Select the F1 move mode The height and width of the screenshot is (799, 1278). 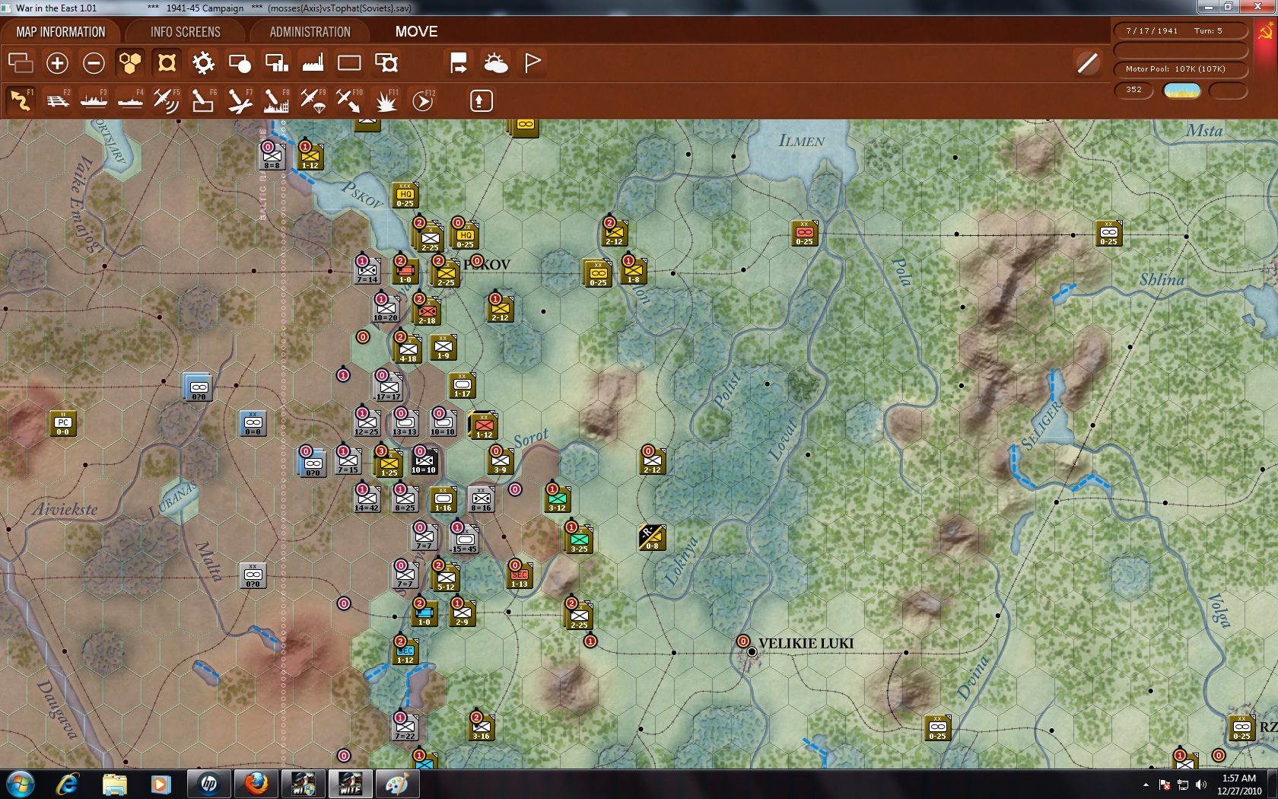pos(21,100)
